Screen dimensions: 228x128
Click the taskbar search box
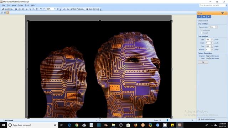32,125
